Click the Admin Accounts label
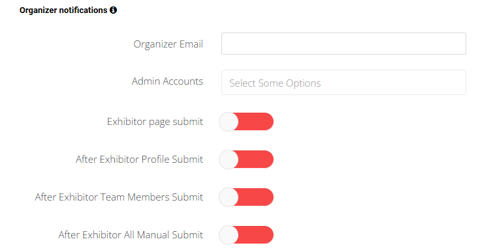478x252 pixels. click(167, 81)
